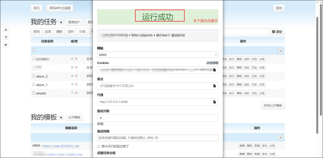Collapse the template group with triangle button
This screenshot has width=323, height=158.
[x=280, y=137]
